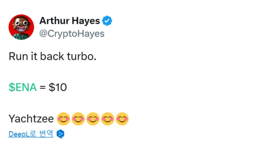Click the DeepL로 번역 translate link
Image resolution: width=280 pixels, height=146 pixels.
pyautogui.click(x=31, y=133)
